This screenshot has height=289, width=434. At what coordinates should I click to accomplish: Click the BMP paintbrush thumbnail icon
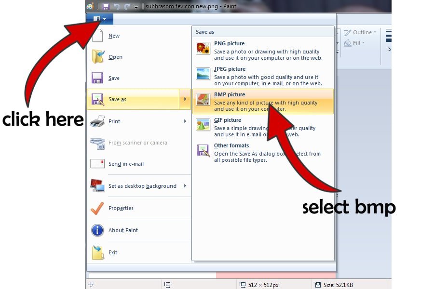pos(203,99)
